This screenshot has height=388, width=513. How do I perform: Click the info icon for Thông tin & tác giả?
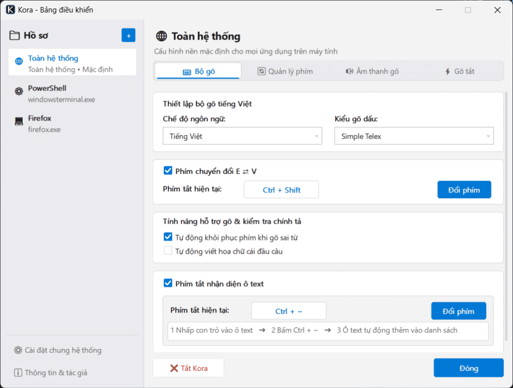pyautogui.click(x=18, y=372)
